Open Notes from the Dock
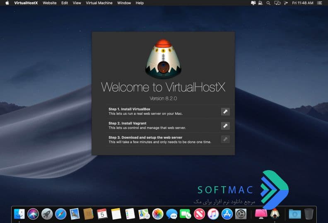Image resolution: width=328 pixels, height=223 pixels. [x=116, y=214]
